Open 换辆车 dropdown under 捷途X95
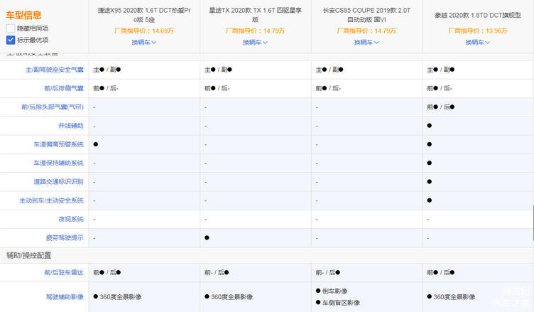The height and width of the screenshot is (312, 534). [x=144, y=42]
